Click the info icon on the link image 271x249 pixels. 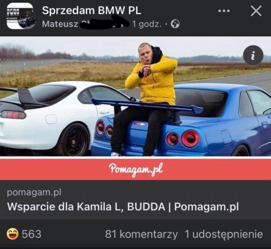coord(253,55)
